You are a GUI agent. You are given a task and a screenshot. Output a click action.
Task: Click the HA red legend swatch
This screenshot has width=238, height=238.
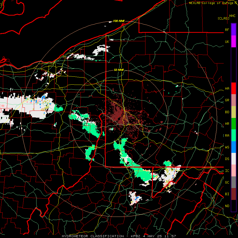[234, 88]
